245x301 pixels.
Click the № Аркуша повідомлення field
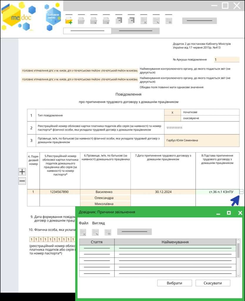click(226, 60)
